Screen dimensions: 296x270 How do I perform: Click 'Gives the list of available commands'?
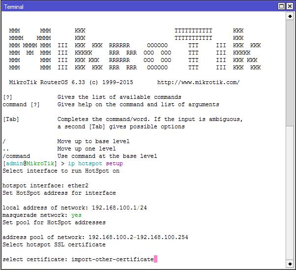tap(119, 97)
